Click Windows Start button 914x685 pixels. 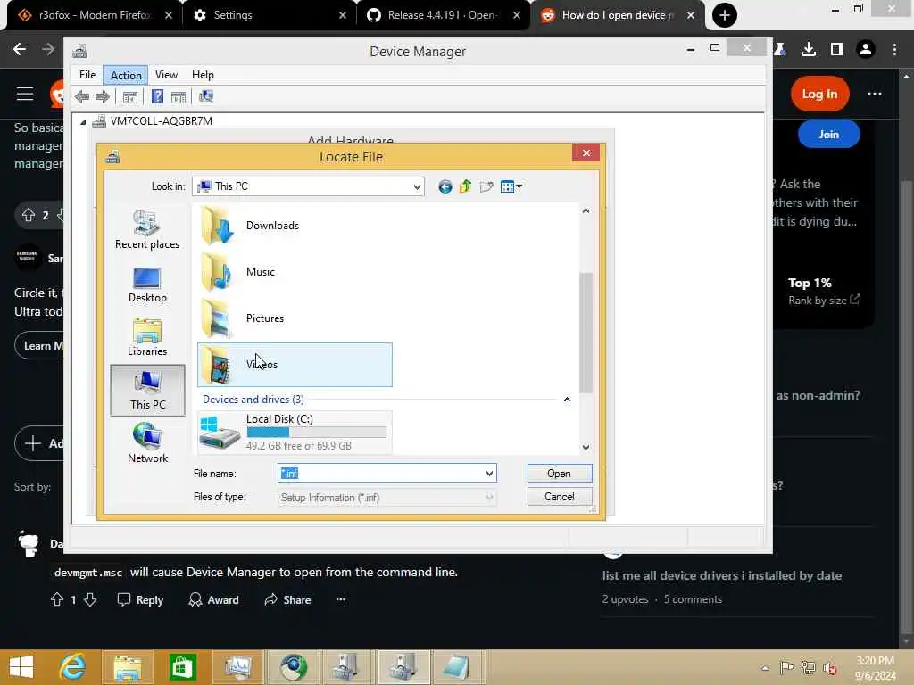(21, 667)
